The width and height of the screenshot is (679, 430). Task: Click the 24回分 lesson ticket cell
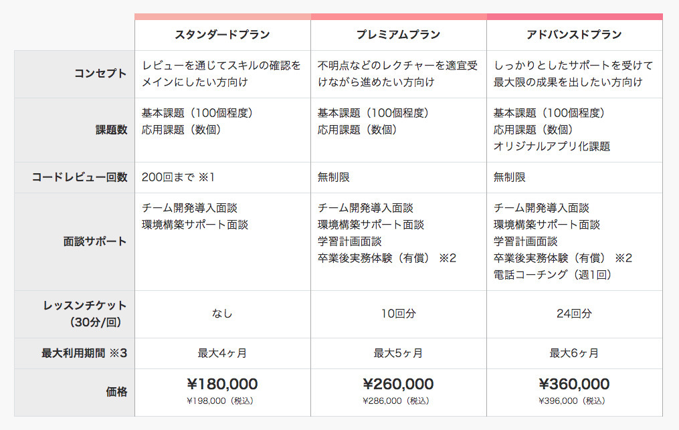pyautogui.click(x=574, y=314)
